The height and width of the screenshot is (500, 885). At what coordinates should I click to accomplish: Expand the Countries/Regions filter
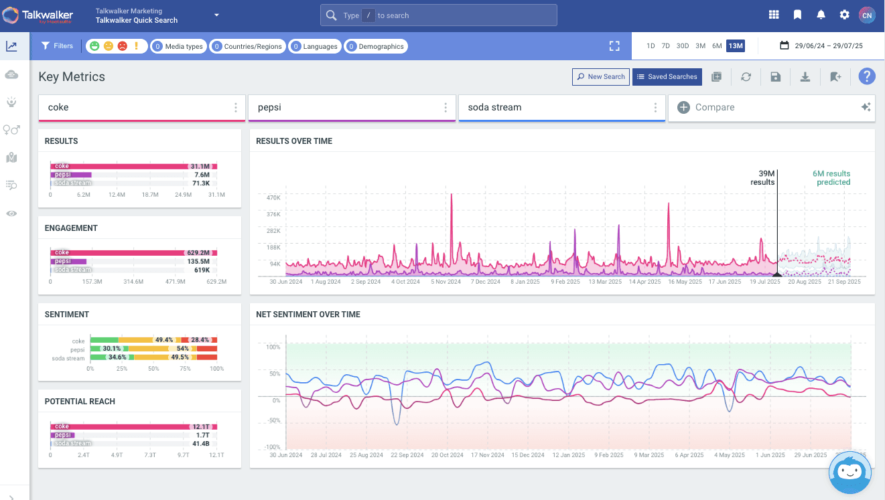click(x=247, y=46)
